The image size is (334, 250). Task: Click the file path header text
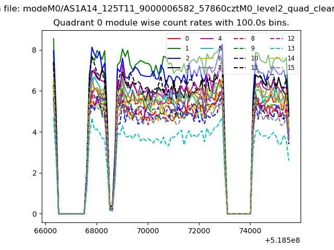[167, 9]
